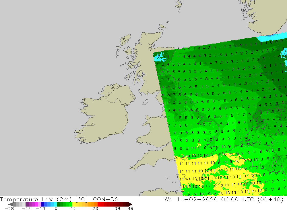Pick the cyan swatch left of the 0 label
Screen dimensions: 287x210
[x=55, y=205]
